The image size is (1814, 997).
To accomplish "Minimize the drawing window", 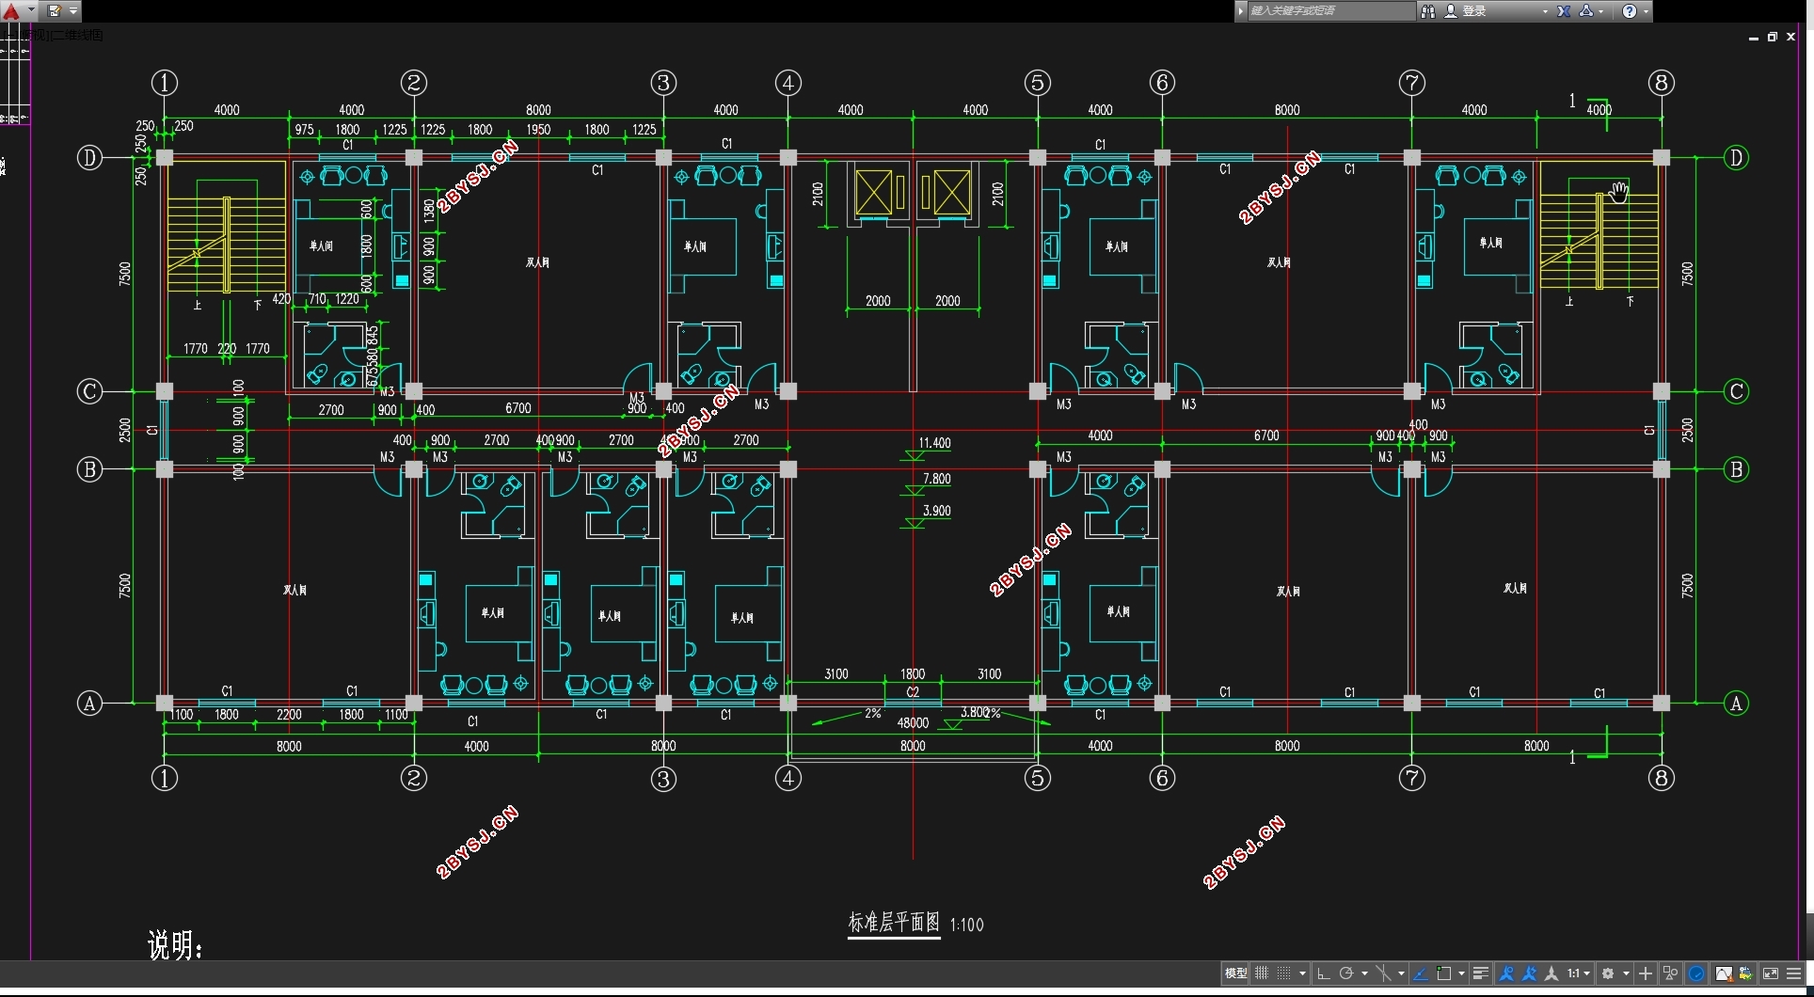I will coord(1754,38).
